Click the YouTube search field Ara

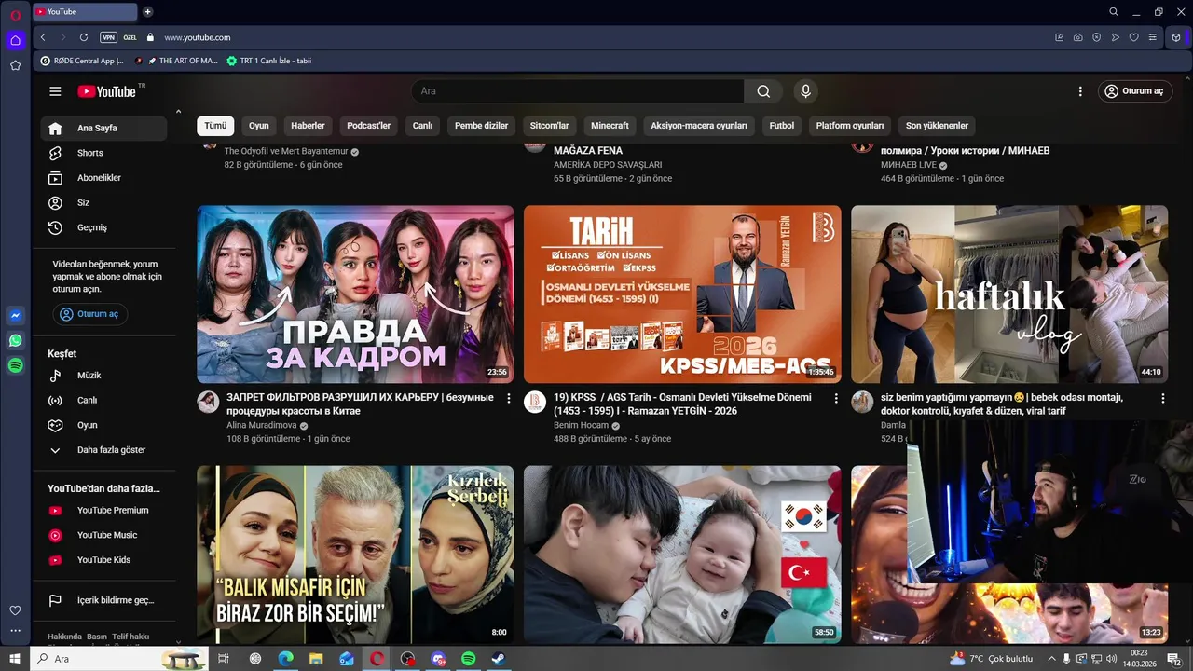pyautogui.click(x=577, y=91)
